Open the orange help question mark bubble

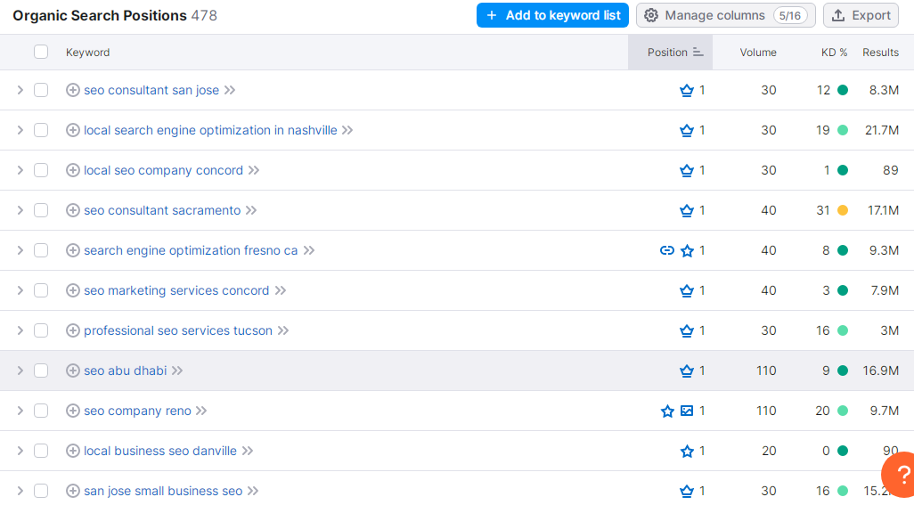click(x=900, y=475)
